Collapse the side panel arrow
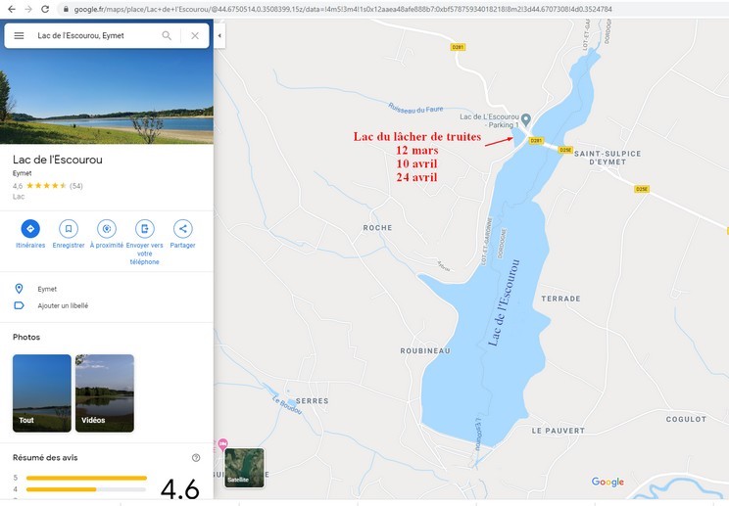Image resolution: width=729 pixels, height=506 pixels. 219,36
